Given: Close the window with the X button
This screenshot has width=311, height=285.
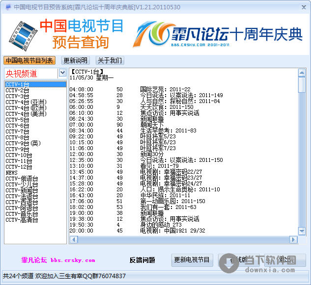Looking at the screenshot, I should click(304, 7).
